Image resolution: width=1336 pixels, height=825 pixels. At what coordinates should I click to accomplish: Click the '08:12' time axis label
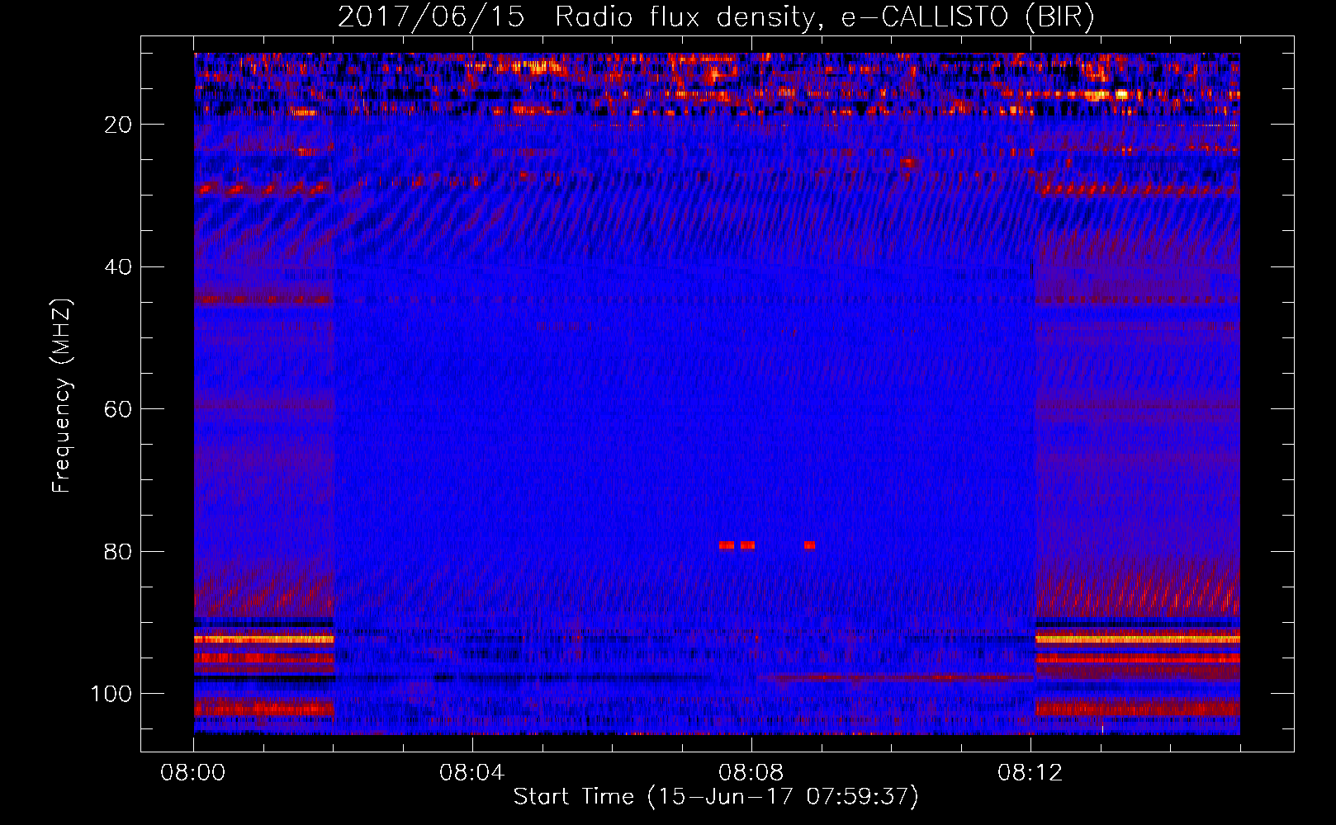coord(1030,773)
